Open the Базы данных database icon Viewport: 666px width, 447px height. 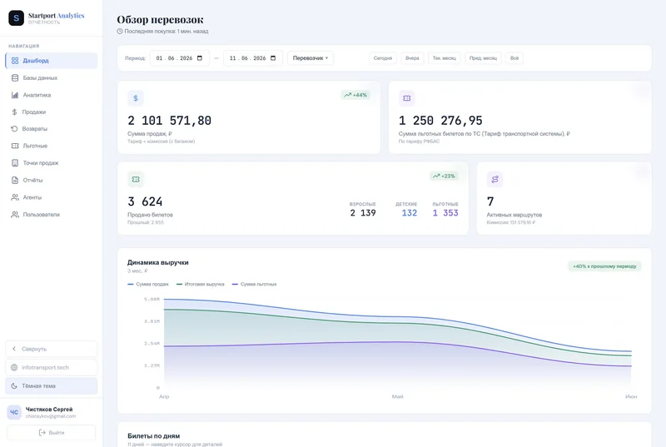point(15,77)
